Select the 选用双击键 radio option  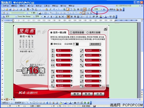(71, 33)
